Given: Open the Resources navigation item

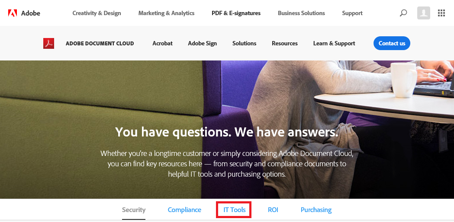Looking at the screenshot, I should tap(284, 43).
